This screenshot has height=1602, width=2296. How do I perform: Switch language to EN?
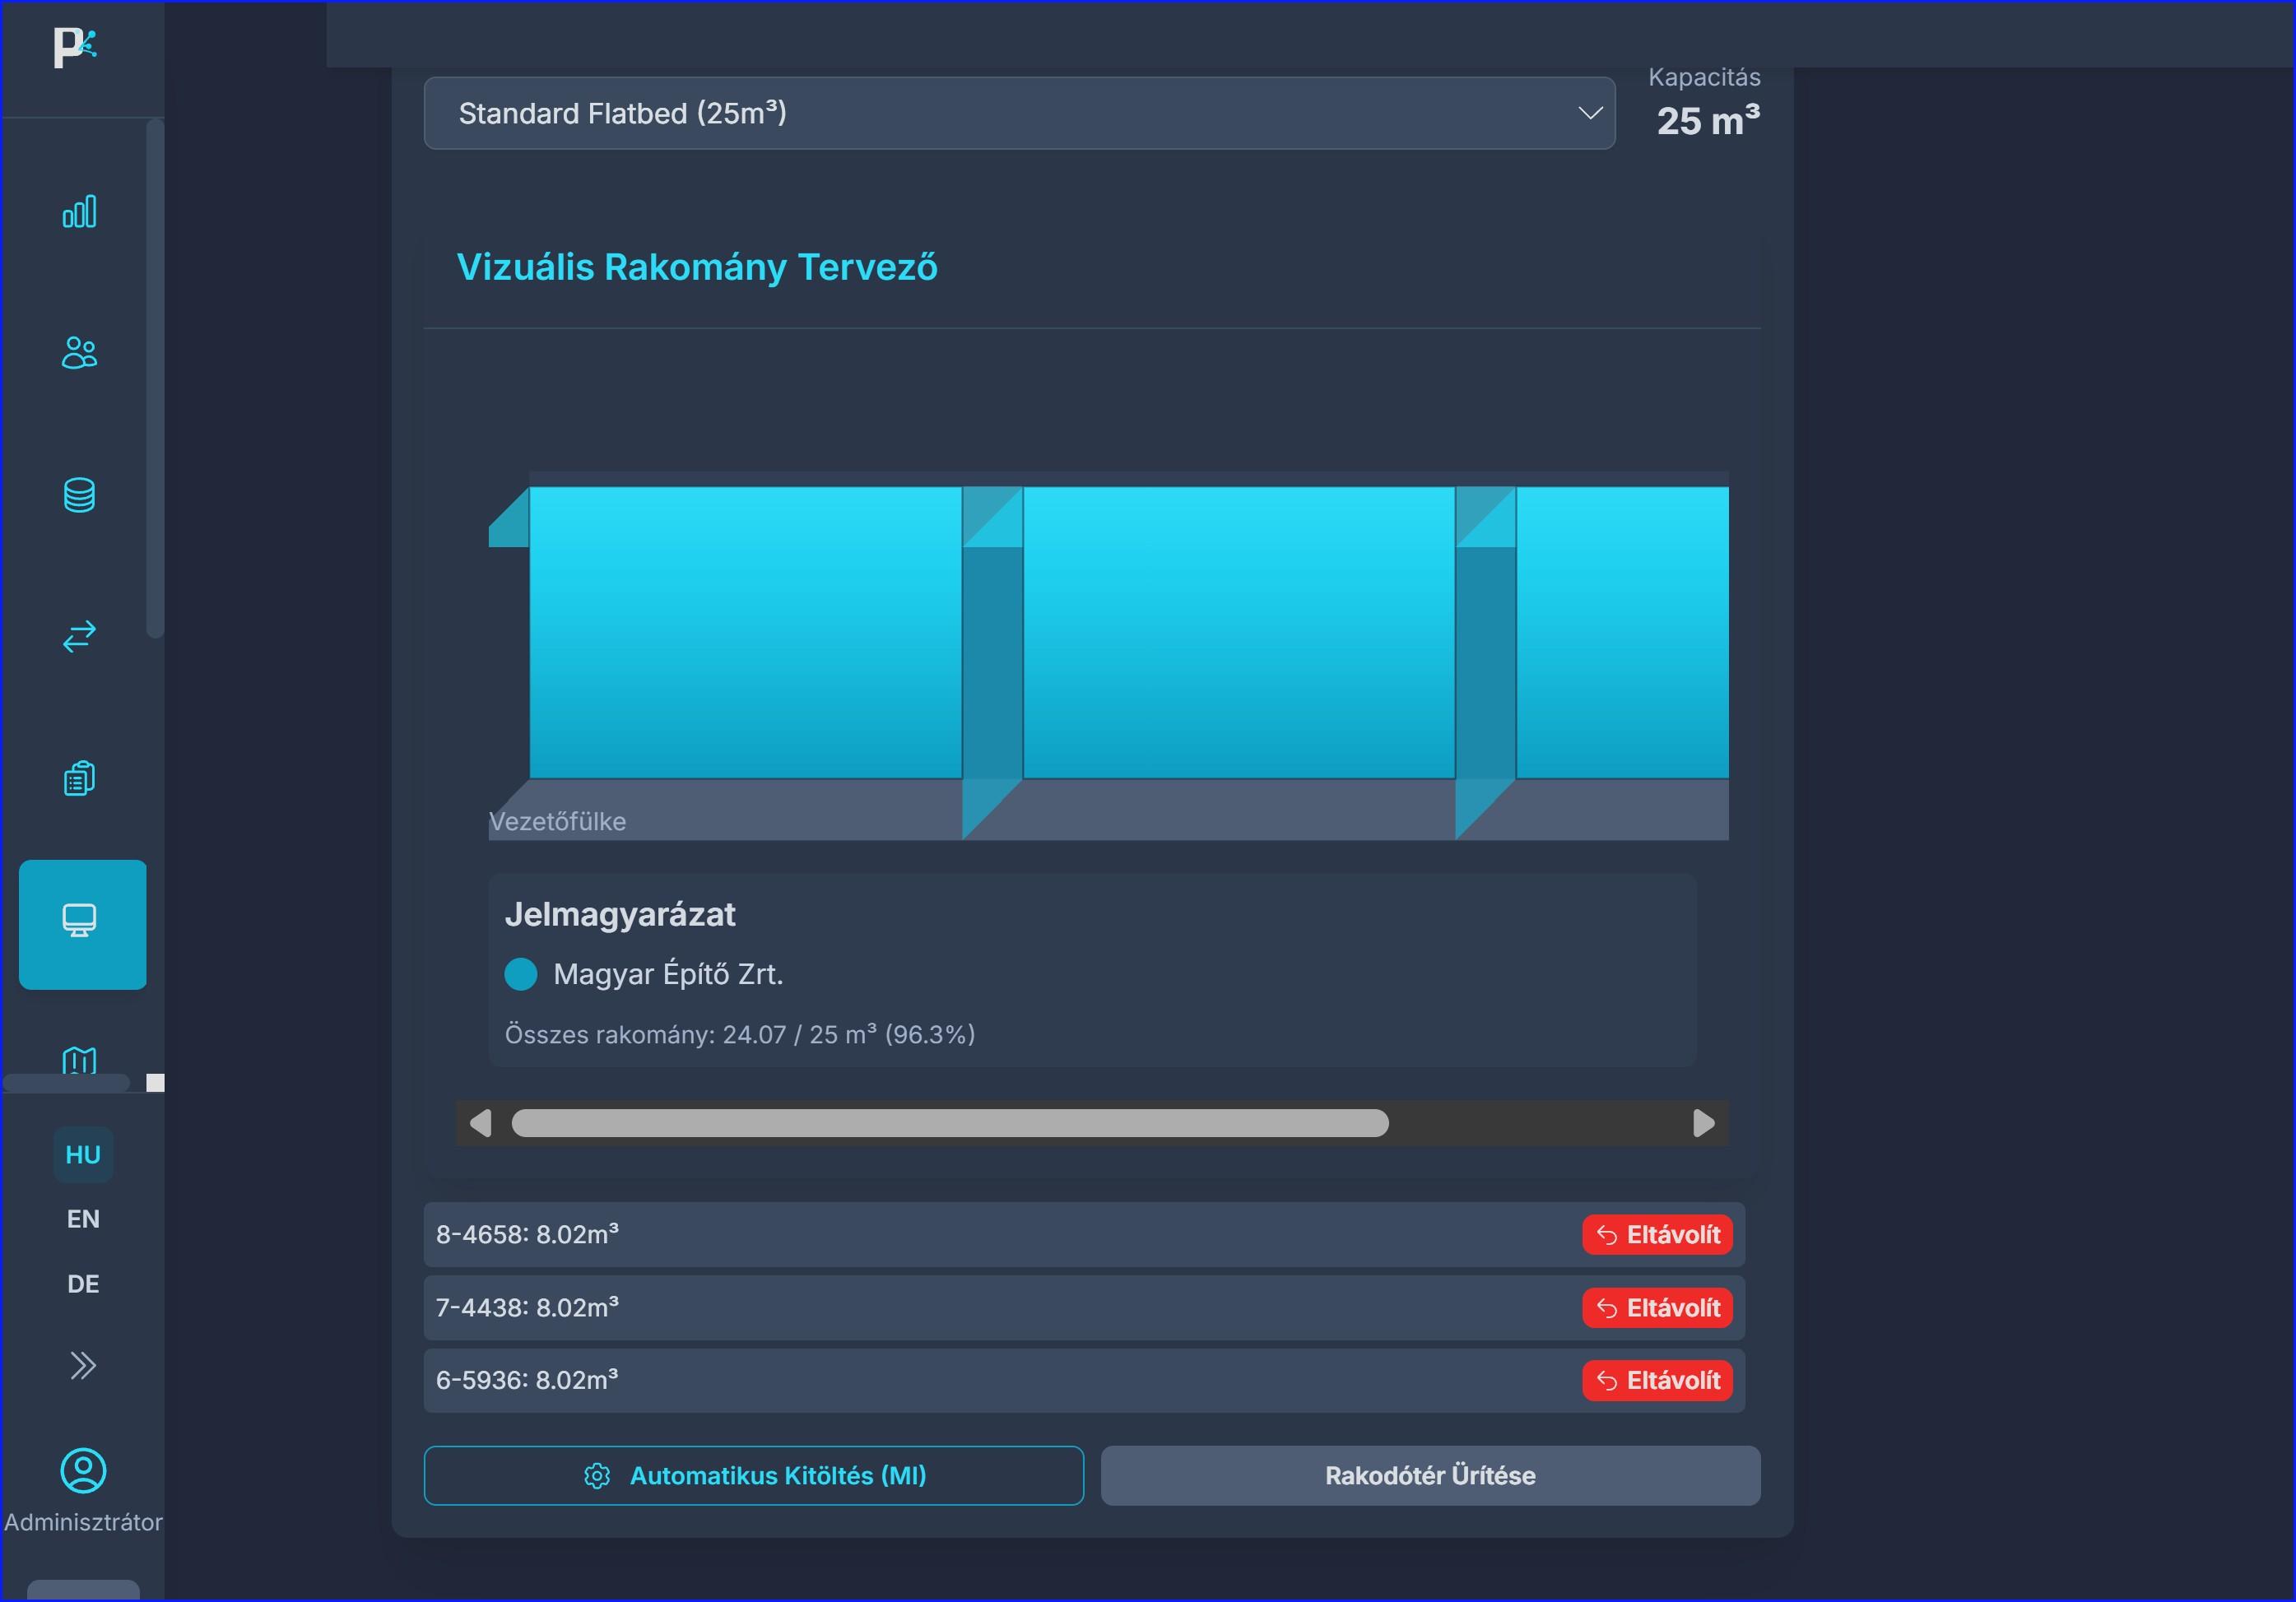coord(83,1218)
